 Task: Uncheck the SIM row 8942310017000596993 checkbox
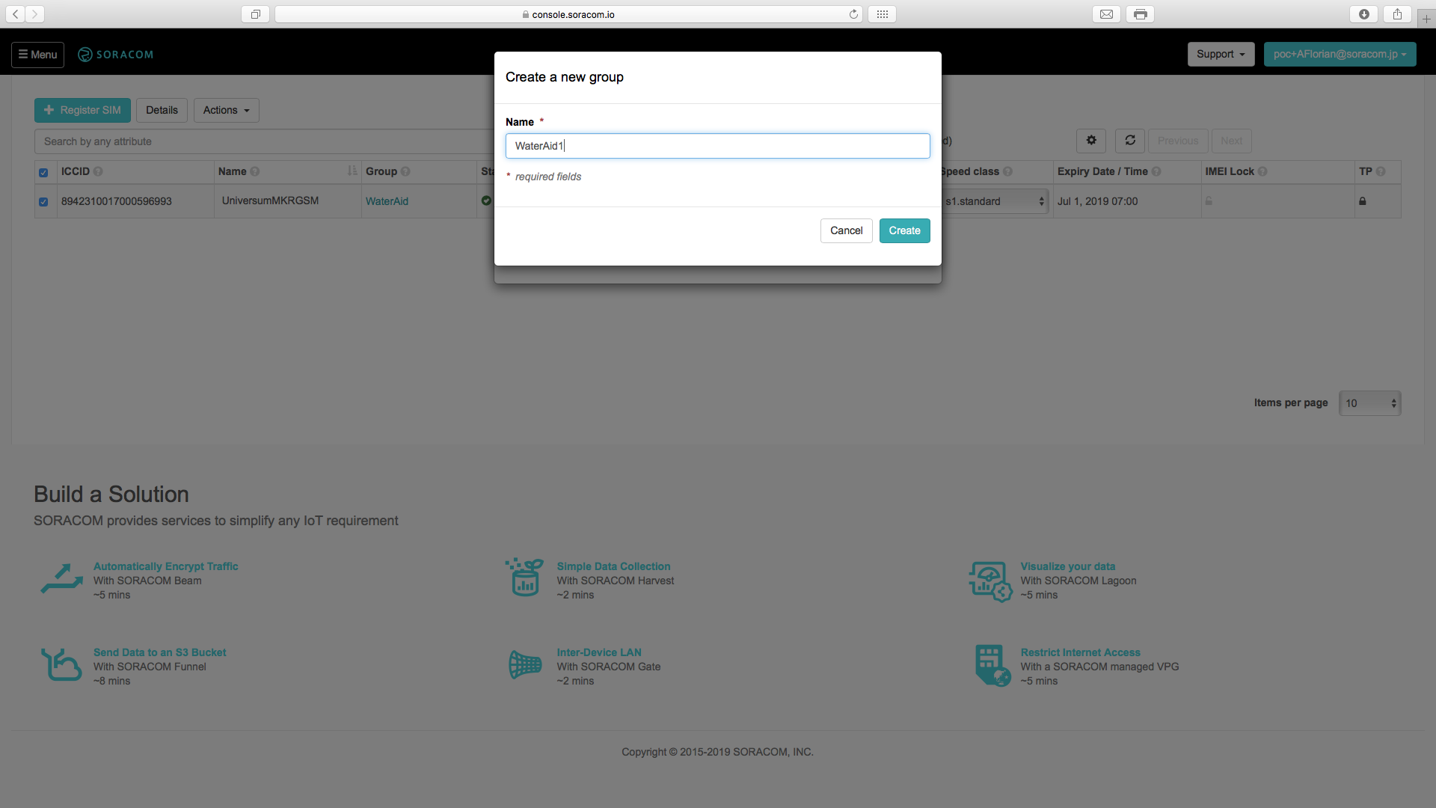(x=43, y=202)
